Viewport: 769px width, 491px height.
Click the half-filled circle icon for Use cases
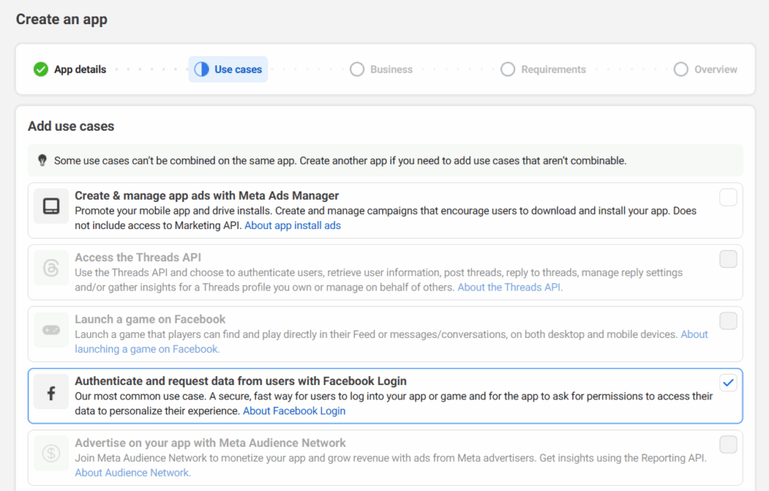click(x=201, y=69)
